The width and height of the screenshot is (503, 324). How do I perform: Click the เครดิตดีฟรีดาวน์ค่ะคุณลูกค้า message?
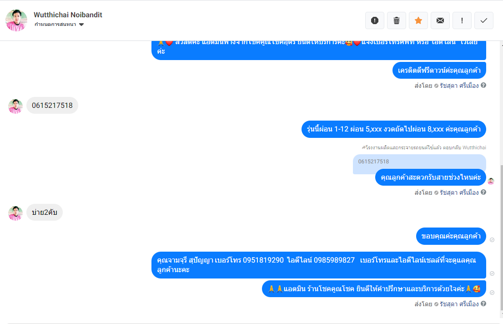pyautogui.click(x=439, y=71)
